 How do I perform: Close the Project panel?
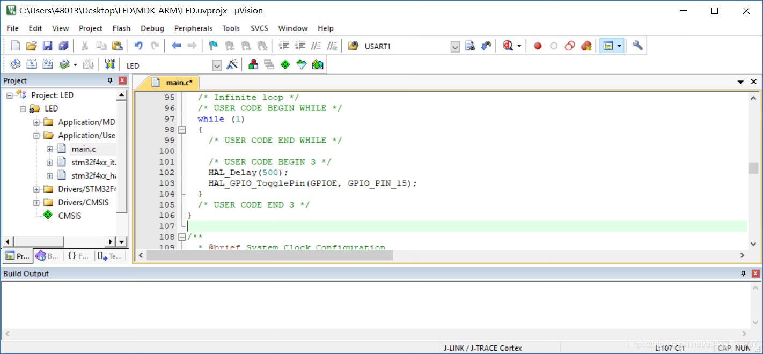click(x=122, y=80)
